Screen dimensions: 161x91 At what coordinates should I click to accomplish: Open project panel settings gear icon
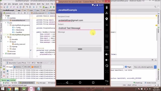[25, 13]
